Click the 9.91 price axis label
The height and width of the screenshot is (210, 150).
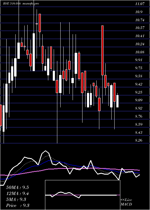click(x=139, y=60)
